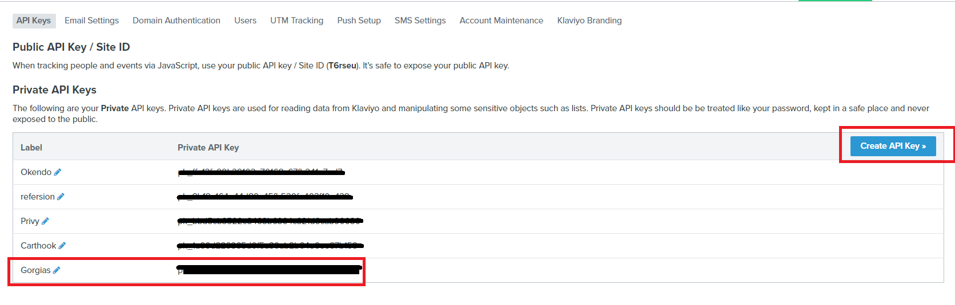This screenshot has width=955, height=305.
Task: Switch to SMS Settings tab
Action: 420,21
